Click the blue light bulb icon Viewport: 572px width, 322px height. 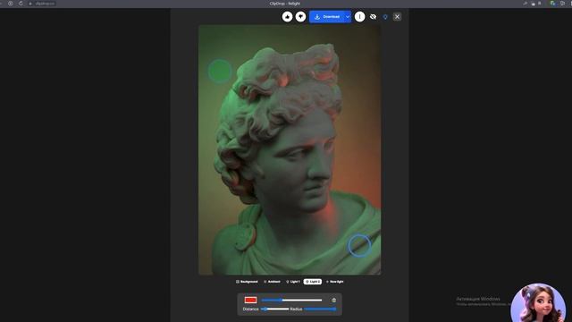385,17
